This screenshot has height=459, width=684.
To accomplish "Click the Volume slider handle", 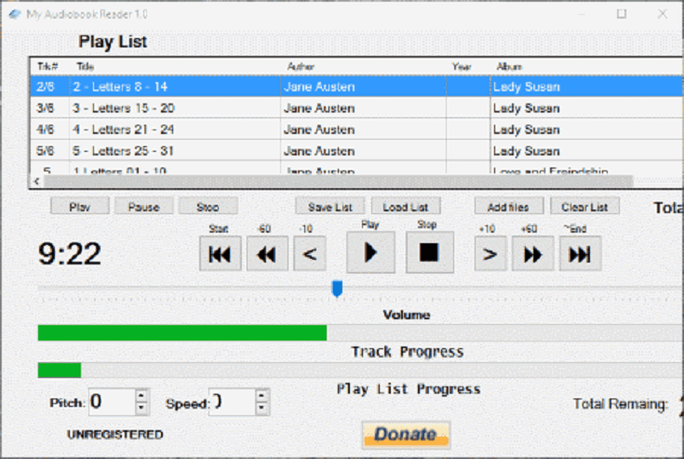I will (x=337, y=290).
